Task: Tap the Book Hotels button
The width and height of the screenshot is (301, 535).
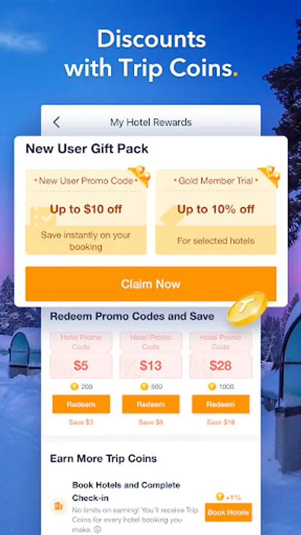Action: pos(228,512)
